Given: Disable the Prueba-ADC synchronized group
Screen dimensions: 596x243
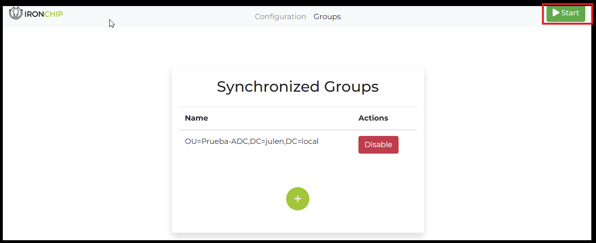Looking at the screenshot, I should click(378, 145).
